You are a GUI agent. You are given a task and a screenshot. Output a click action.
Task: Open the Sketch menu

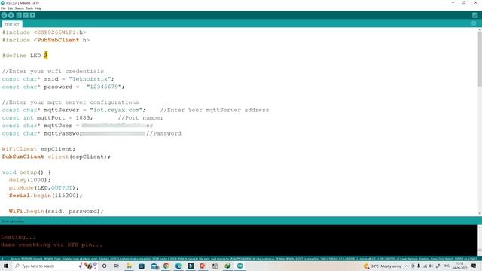[20, 8]
